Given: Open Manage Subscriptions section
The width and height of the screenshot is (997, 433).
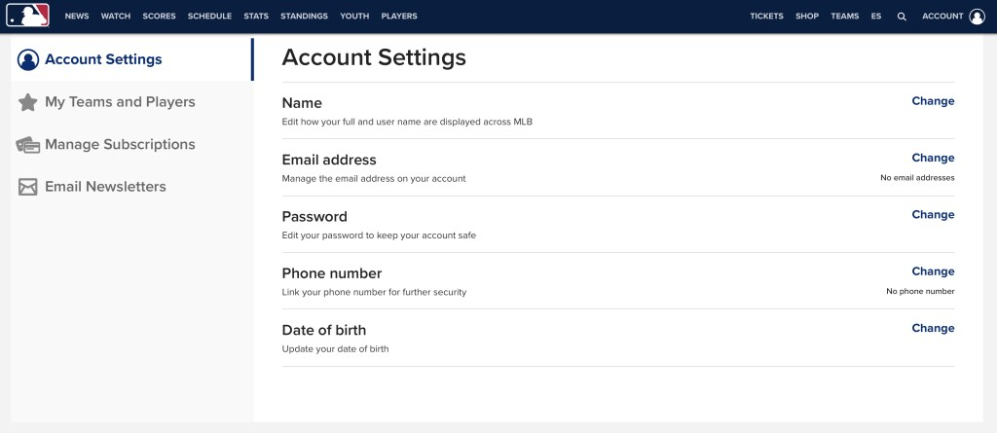Looking at the screenshot, I should 132,144.
